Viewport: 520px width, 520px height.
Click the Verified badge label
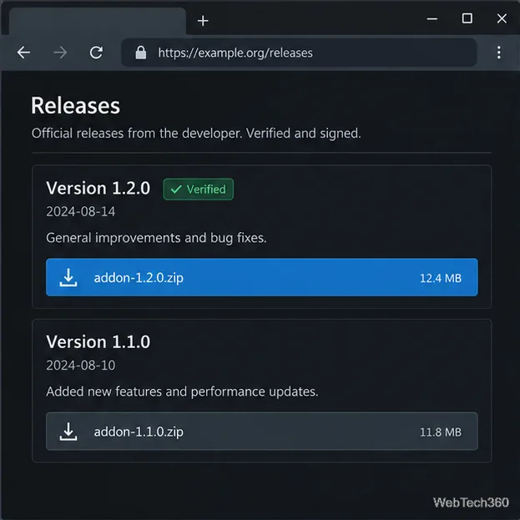199,189
